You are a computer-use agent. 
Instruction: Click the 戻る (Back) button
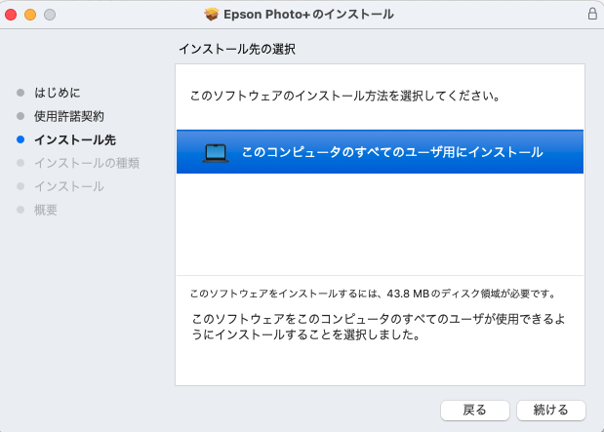click(x=475, y=410)
